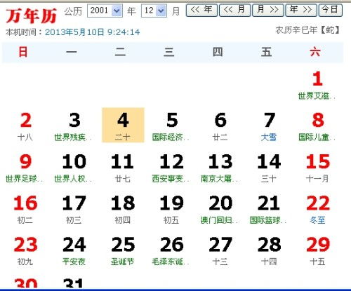
Task: Select date 25 圣诞节
Action: click(123, 251)
